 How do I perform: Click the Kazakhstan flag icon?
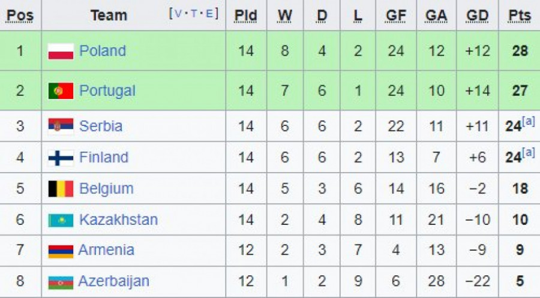(61, 220)
